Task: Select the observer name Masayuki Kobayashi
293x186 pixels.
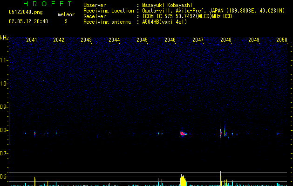Action: 167,5
